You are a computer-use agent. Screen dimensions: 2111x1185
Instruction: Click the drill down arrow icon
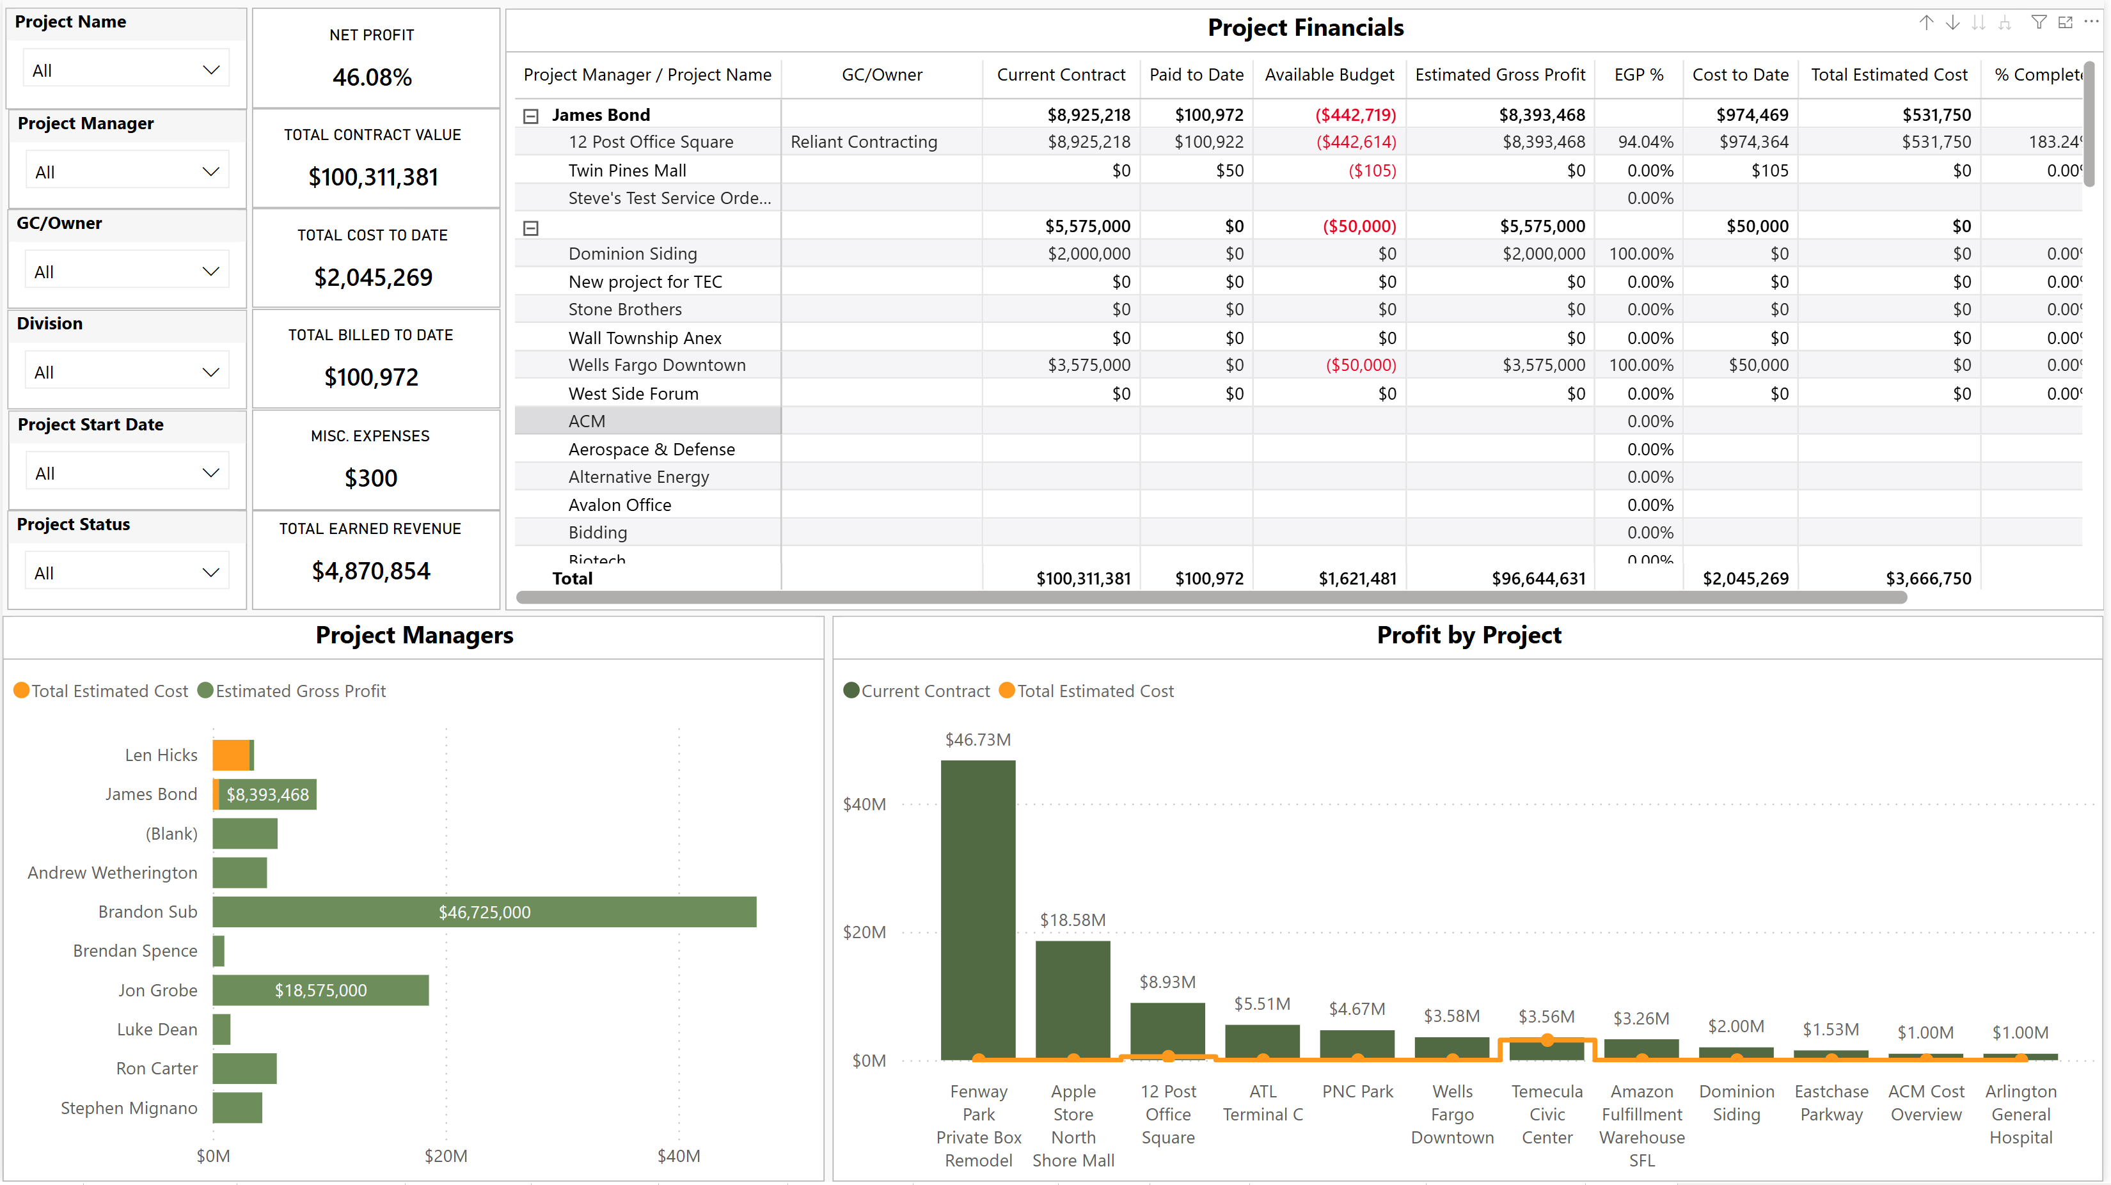coord(1953,23)
